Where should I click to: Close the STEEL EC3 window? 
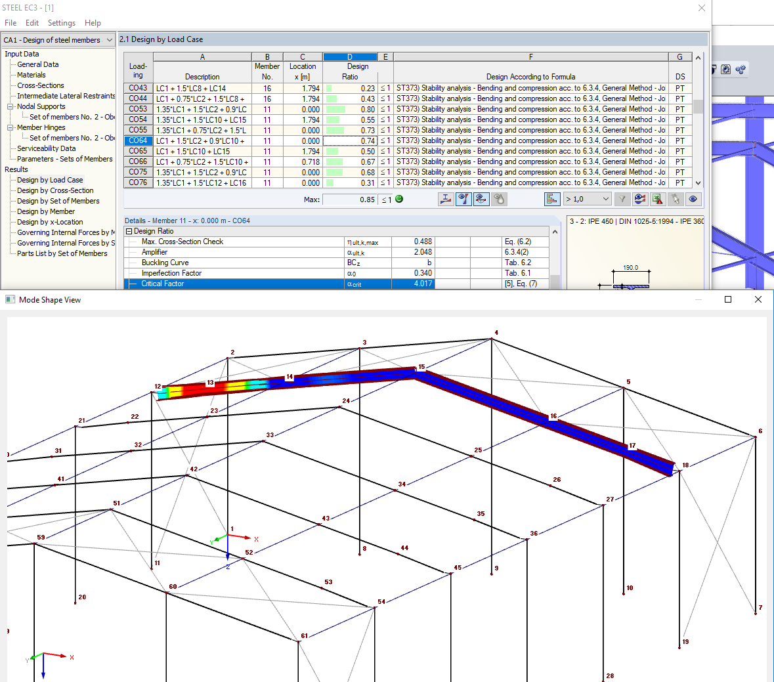[x=701, y=8]
